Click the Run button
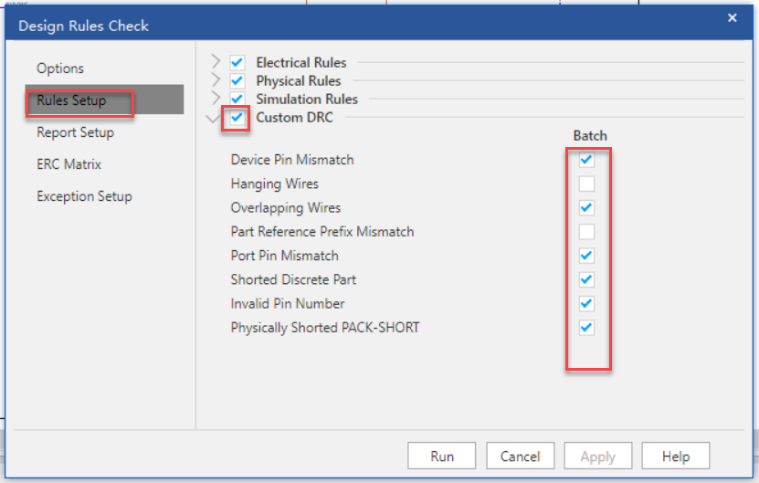Screen dimensions: 759x483 [x=442, y=456]
